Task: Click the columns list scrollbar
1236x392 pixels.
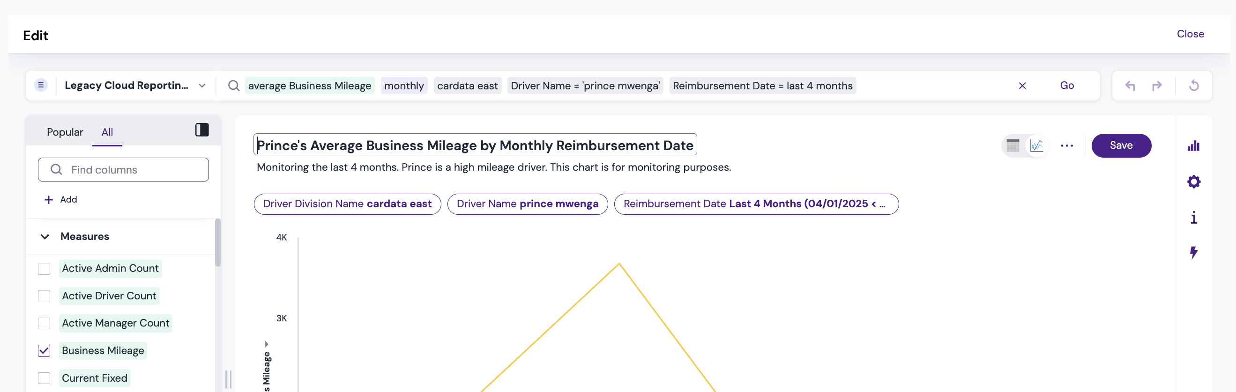Action: point(218,242)
